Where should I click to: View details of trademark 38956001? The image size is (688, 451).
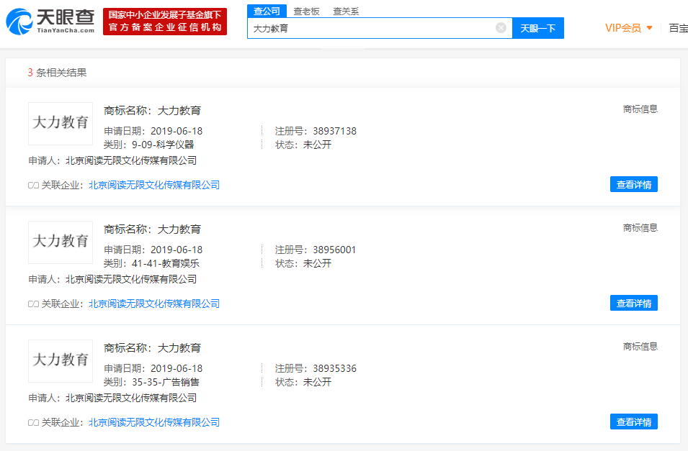(633, 303)
